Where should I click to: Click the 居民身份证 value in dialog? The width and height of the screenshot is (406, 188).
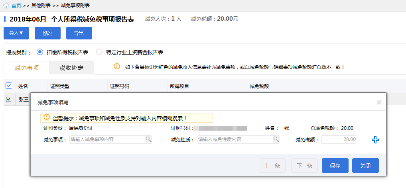pos(81,128)
